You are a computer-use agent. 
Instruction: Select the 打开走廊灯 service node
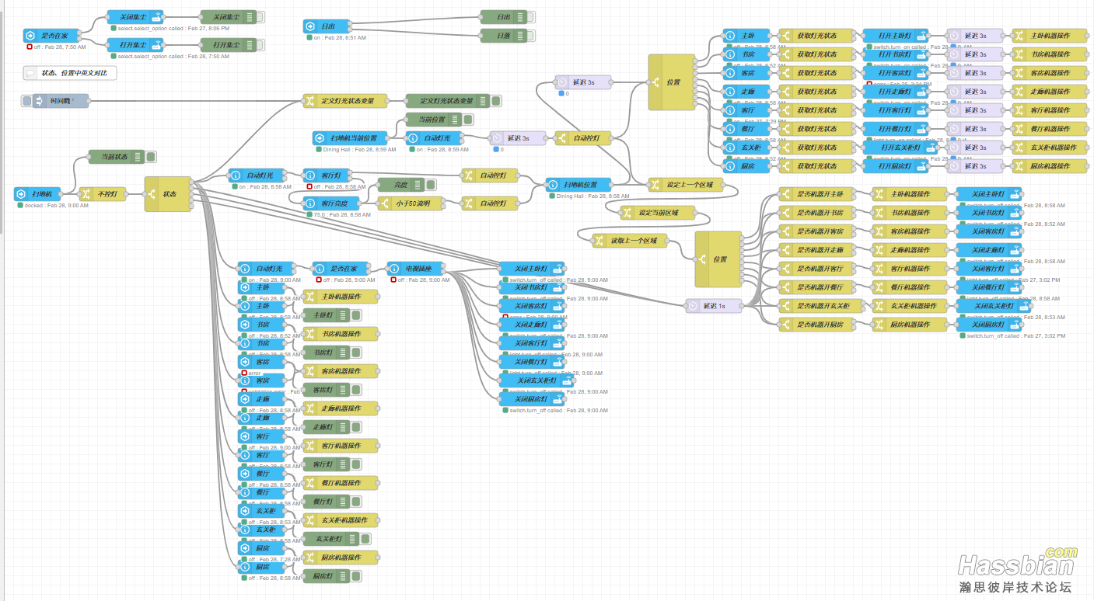[896, 92]
